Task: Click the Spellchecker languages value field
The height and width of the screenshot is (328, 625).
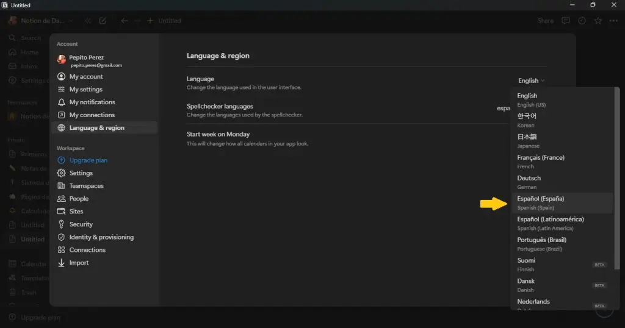Action: coord(503,109)
